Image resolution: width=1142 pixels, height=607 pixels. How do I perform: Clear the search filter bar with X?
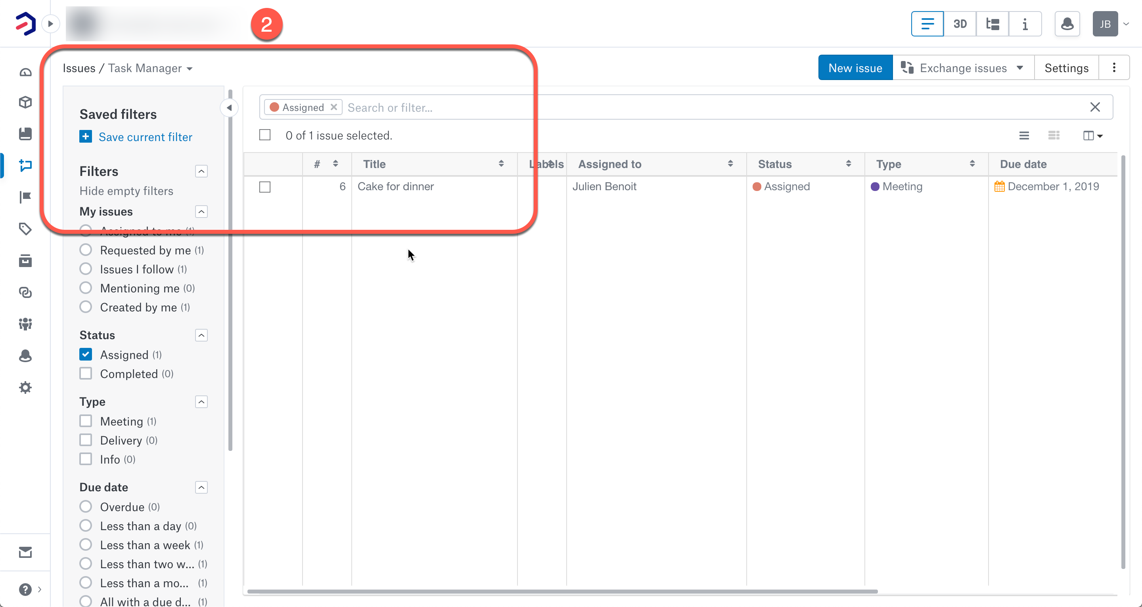pos(1095,107)
